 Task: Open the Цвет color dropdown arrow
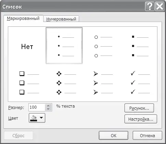[x=41, y=118]
